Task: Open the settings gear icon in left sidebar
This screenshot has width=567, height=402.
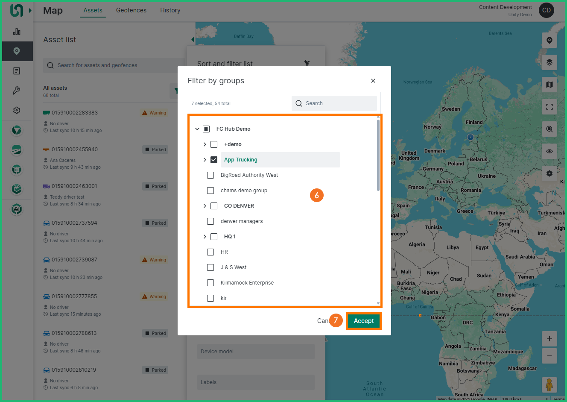Action: (x=17, y=110)
